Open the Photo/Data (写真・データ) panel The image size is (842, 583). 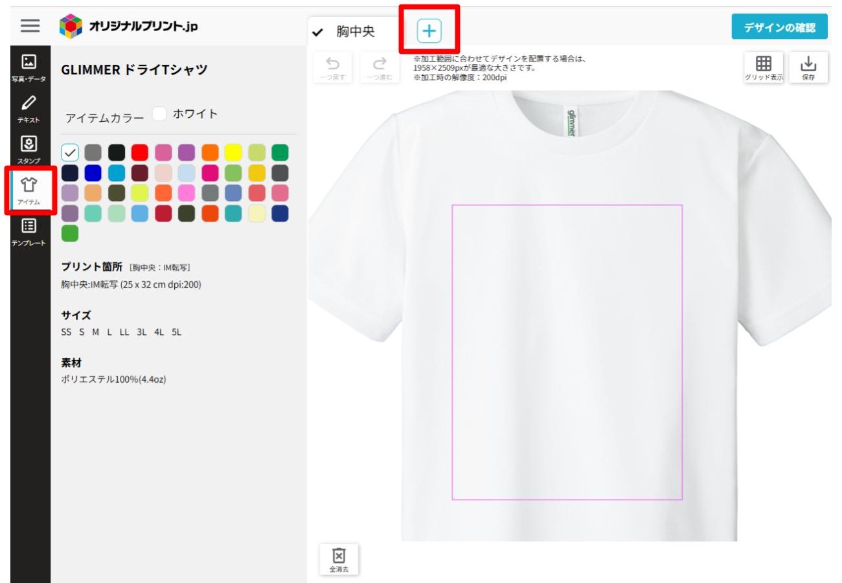click(29, 67)
